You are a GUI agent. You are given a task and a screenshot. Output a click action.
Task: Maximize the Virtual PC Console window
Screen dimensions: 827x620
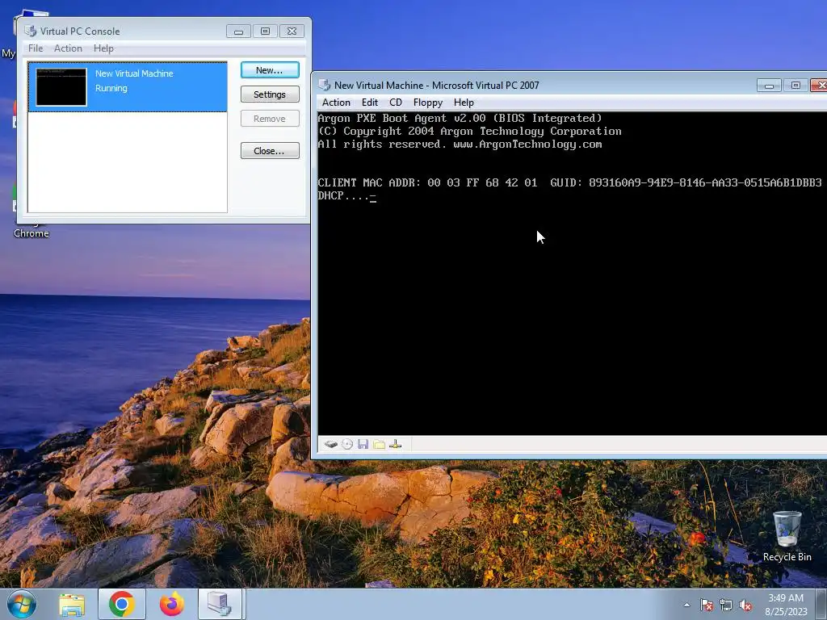coord(265,31)
